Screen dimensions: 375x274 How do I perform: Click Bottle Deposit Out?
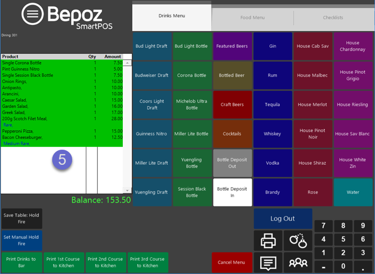(x=233, y=163)
